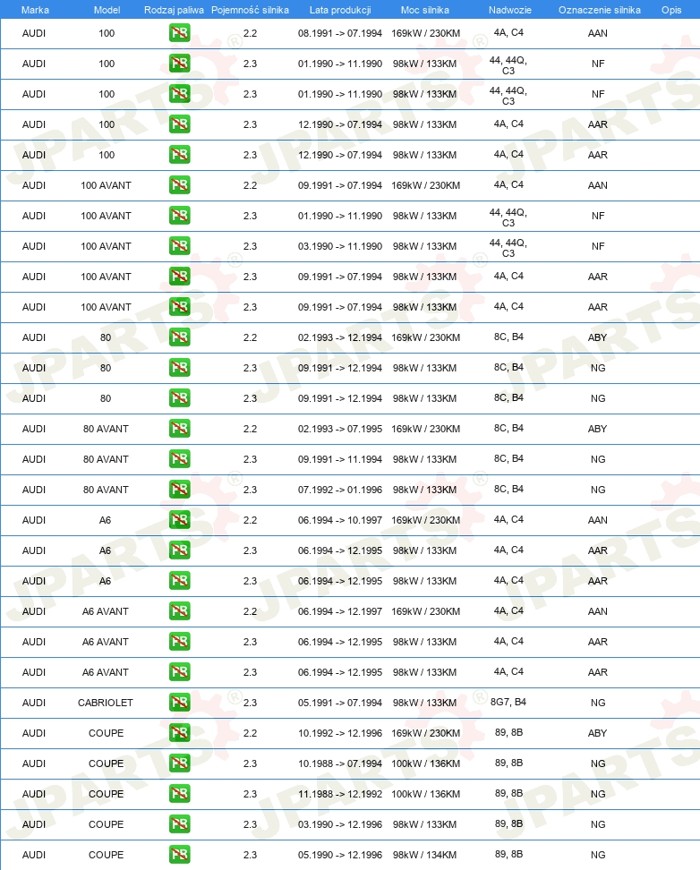Click the date range 11.1988 -> 12.1992
Screen dimensions: 700x870
pos(340,794)
